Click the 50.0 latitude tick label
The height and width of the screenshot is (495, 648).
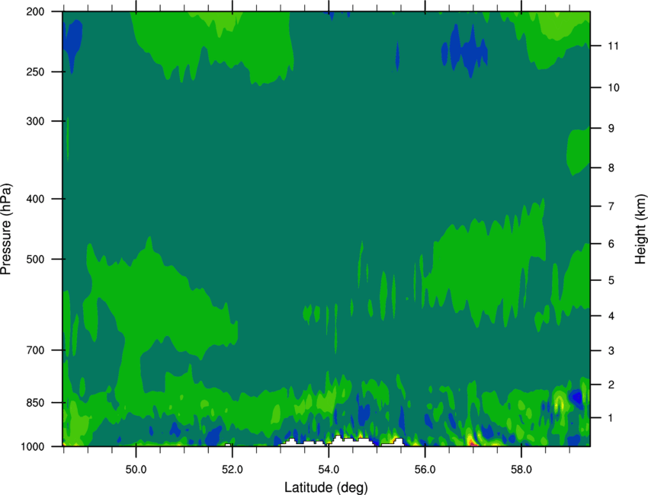tap(136, 469)
